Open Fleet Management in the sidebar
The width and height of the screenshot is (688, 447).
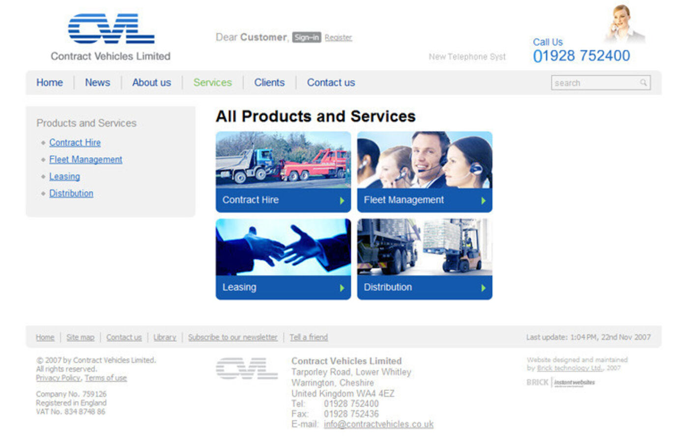(x=86, y=160)
